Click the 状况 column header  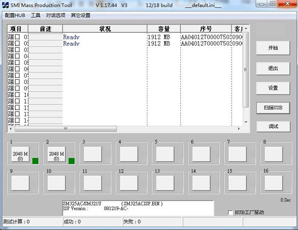click(105, 29)
